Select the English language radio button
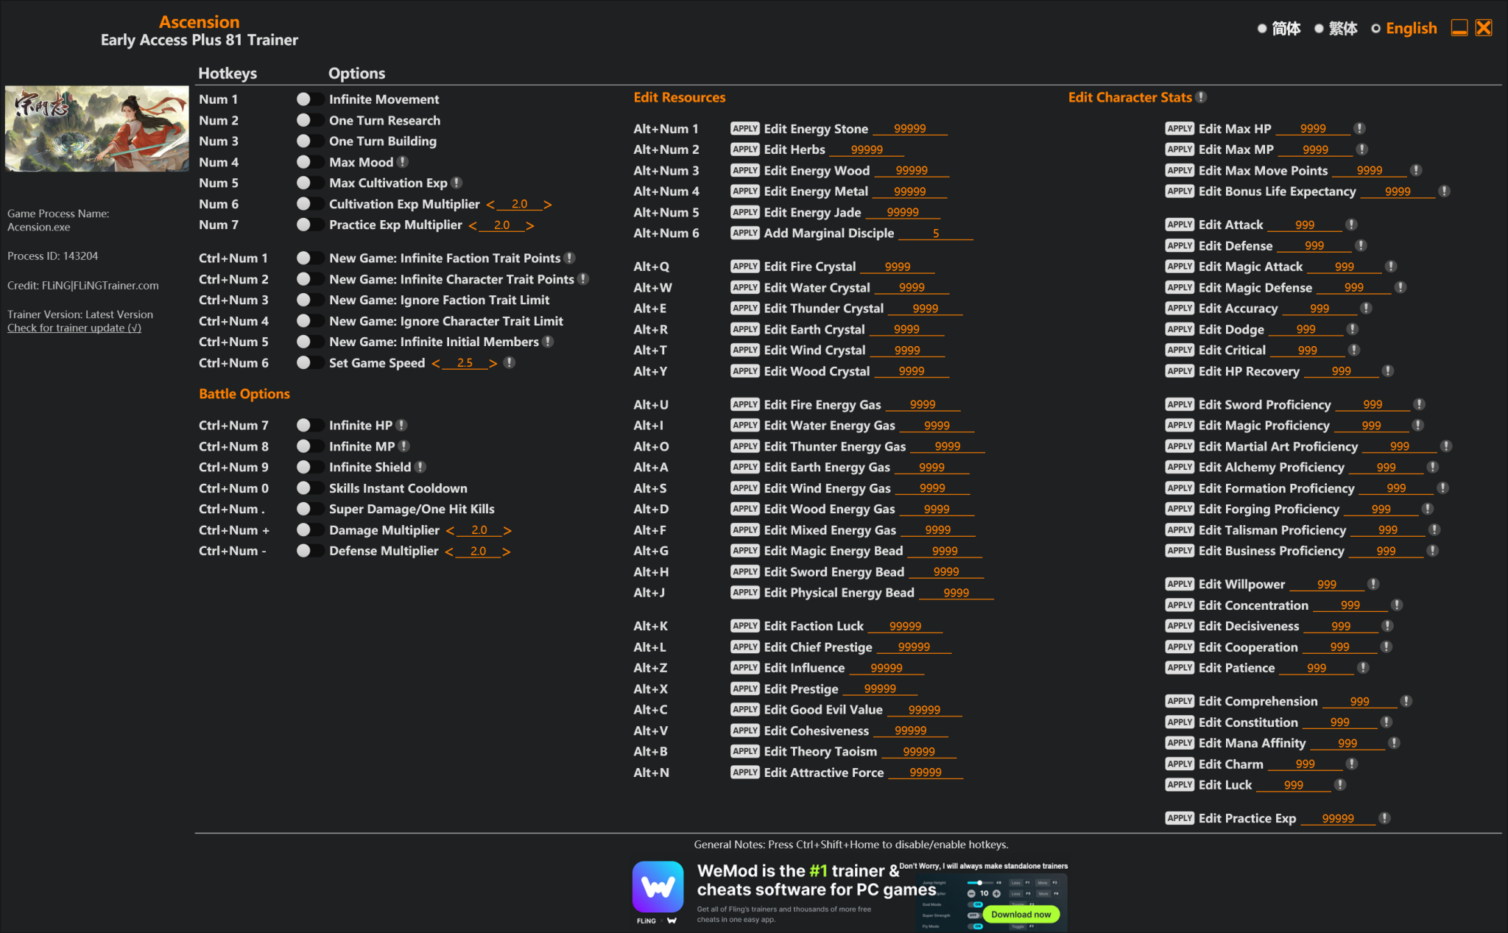Image resolution: width=1508 pixels, height=933 pixels. 1375,29
